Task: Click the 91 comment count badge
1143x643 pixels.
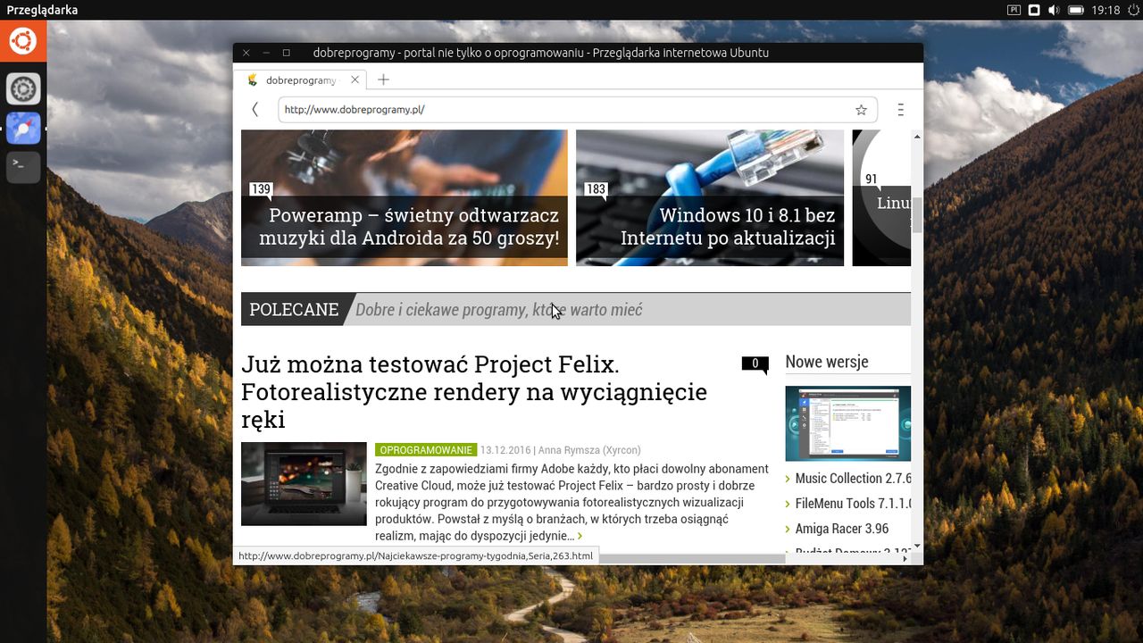Action: (x=871, y=180)
